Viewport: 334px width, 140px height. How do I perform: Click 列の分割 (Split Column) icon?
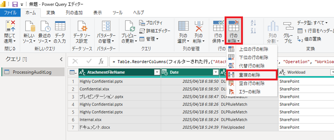point(273,26)
